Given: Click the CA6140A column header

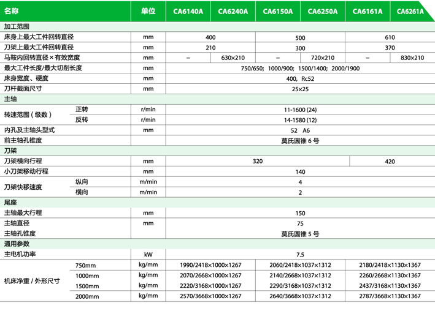Looking at the screenshot, I should 188,11.
